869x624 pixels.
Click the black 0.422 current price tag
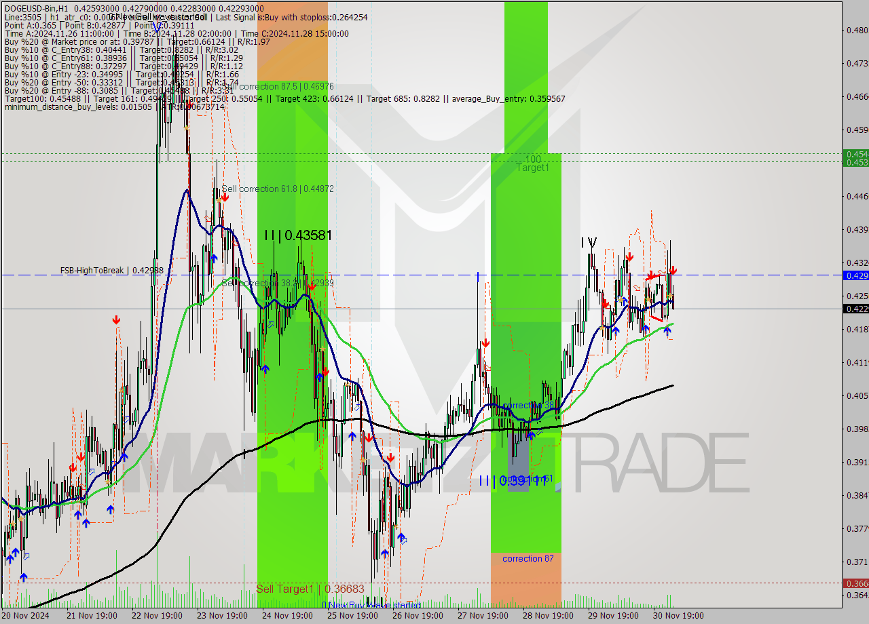click(x=855, y=309)
